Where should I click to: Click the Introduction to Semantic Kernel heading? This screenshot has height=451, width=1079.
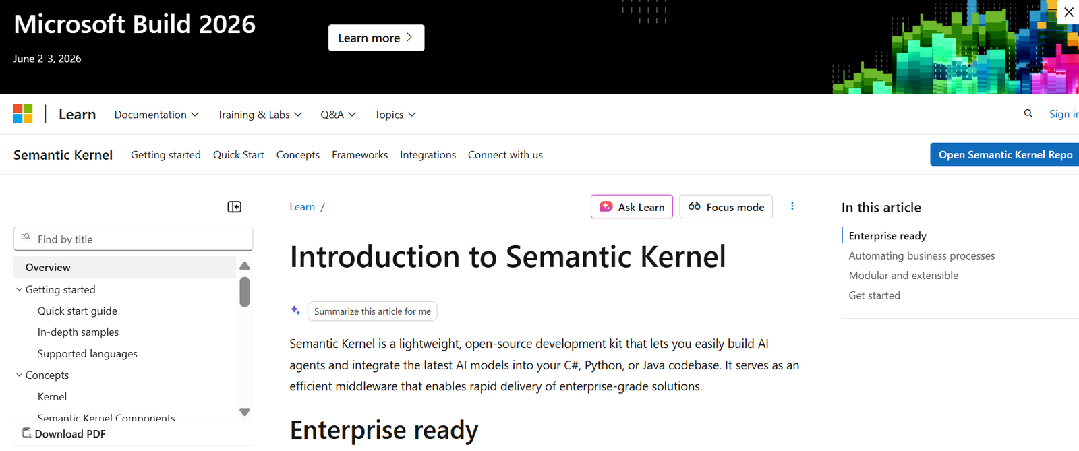click(x=508, y=257)
